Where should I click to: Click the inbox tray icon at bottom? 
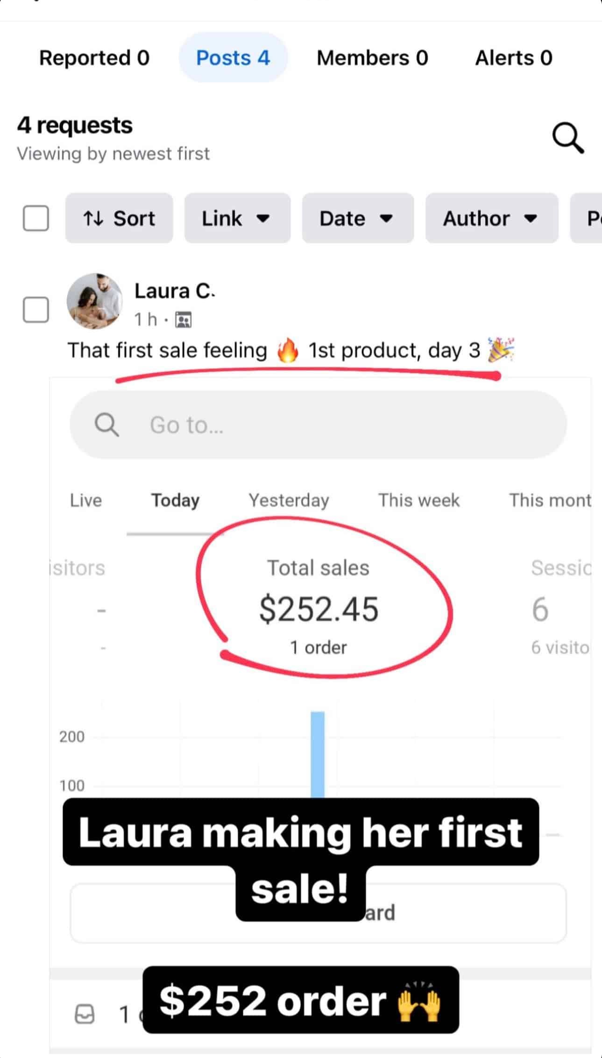click(x=85, y=1015)
